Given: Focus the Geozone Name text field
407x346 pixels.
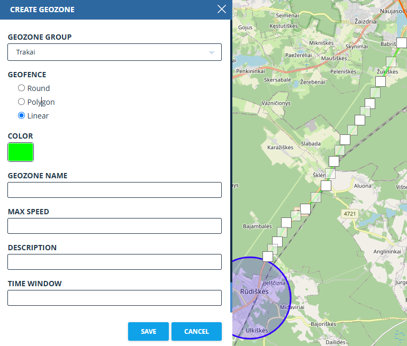Looking at the screenshot, I should 114,190.
